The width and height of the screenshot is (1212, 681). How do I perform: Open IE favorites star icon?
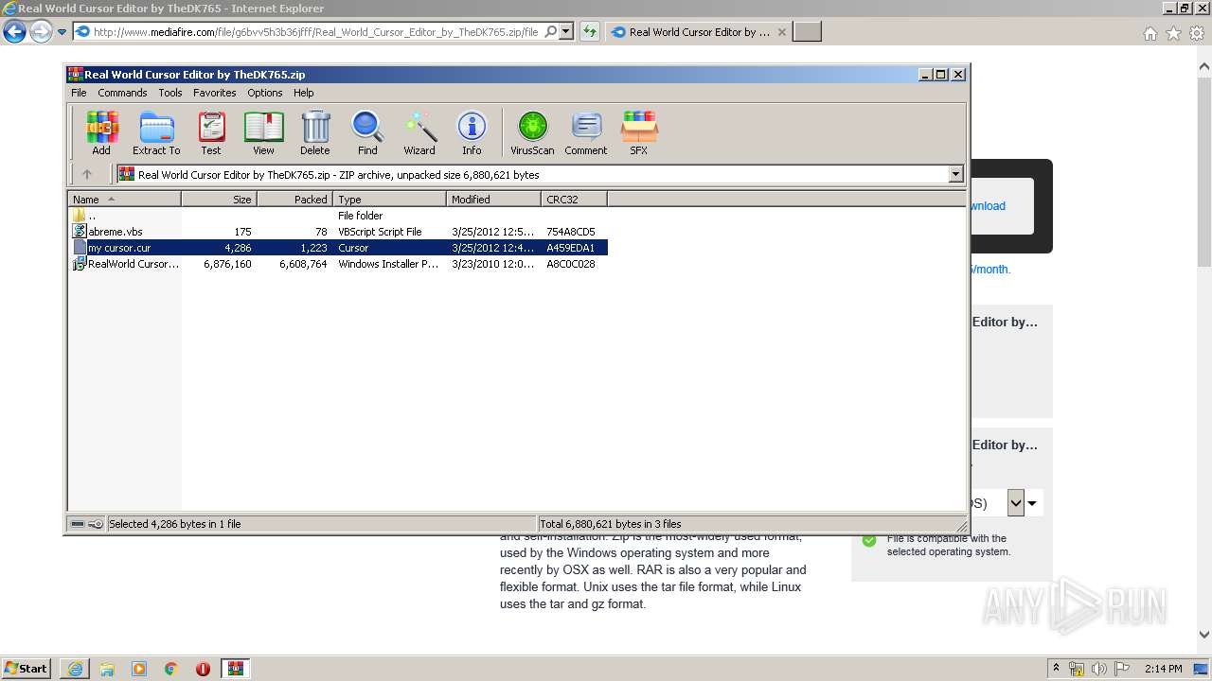click(x=1173, y=33)
